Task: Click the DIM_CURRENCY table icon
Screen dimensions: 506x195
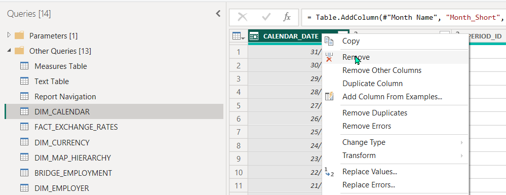Action: point(24,142)
